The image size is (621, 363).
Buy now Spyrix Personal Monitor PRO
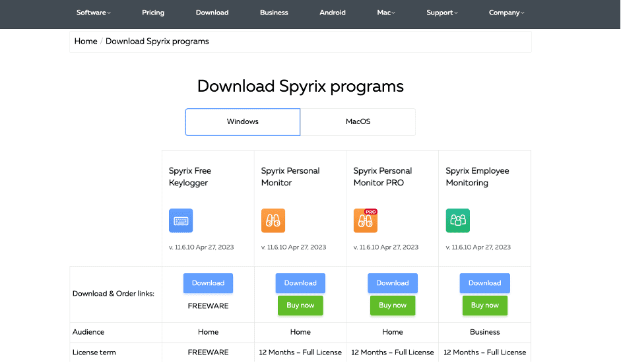pyautogui.click(x=393, y=306)
